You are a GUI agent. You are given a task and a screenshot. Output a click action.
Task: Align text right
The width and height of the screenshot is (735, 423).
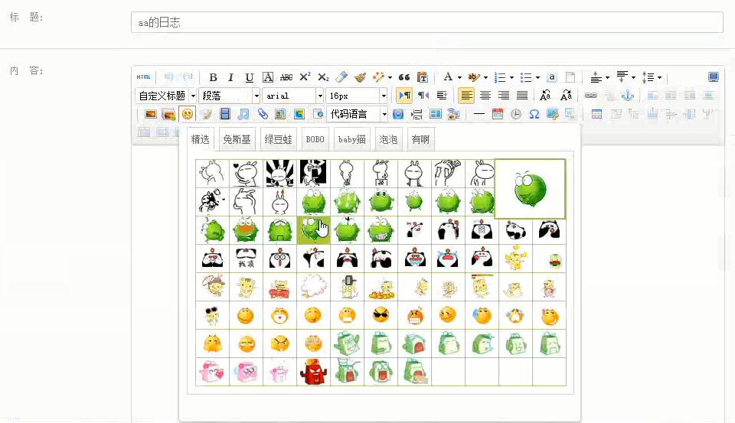(x=504, y=96)
